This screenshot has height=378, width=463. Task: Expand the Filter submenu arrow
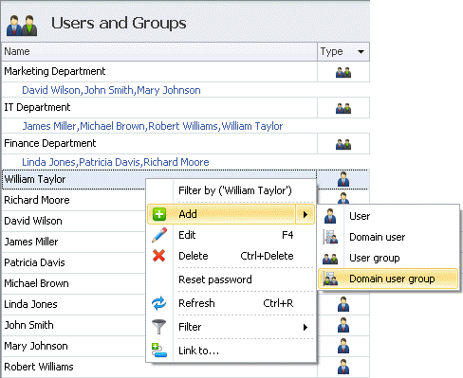306,327
